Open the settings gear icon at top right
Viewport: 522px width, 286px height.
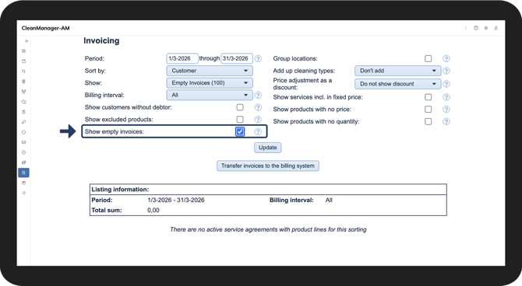pyautogui.click(x=486, y=28)
